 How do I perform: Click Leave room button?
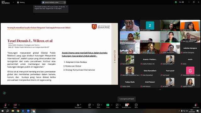coord(196,106)
